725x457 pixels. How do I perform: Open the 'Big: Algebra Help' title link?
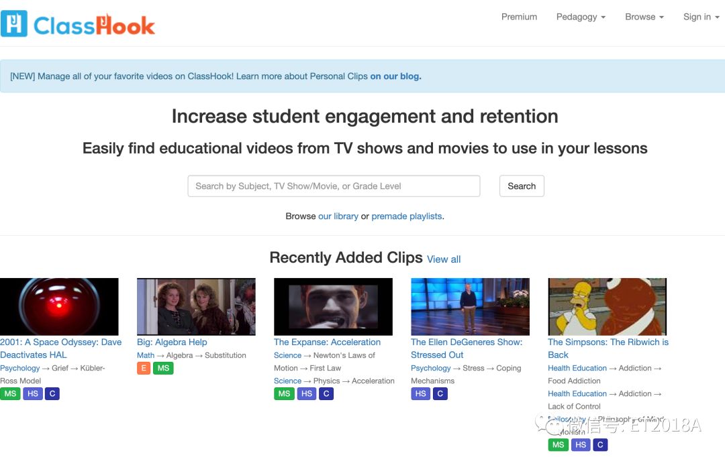click(x=172, y=342)
